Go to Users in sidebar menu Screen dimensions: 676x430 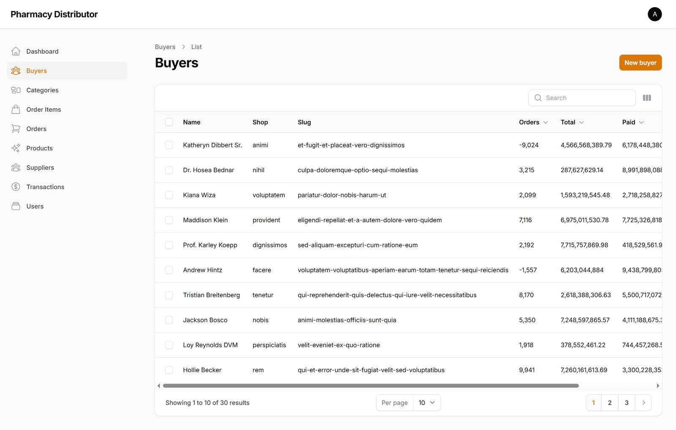coord(35,206)
